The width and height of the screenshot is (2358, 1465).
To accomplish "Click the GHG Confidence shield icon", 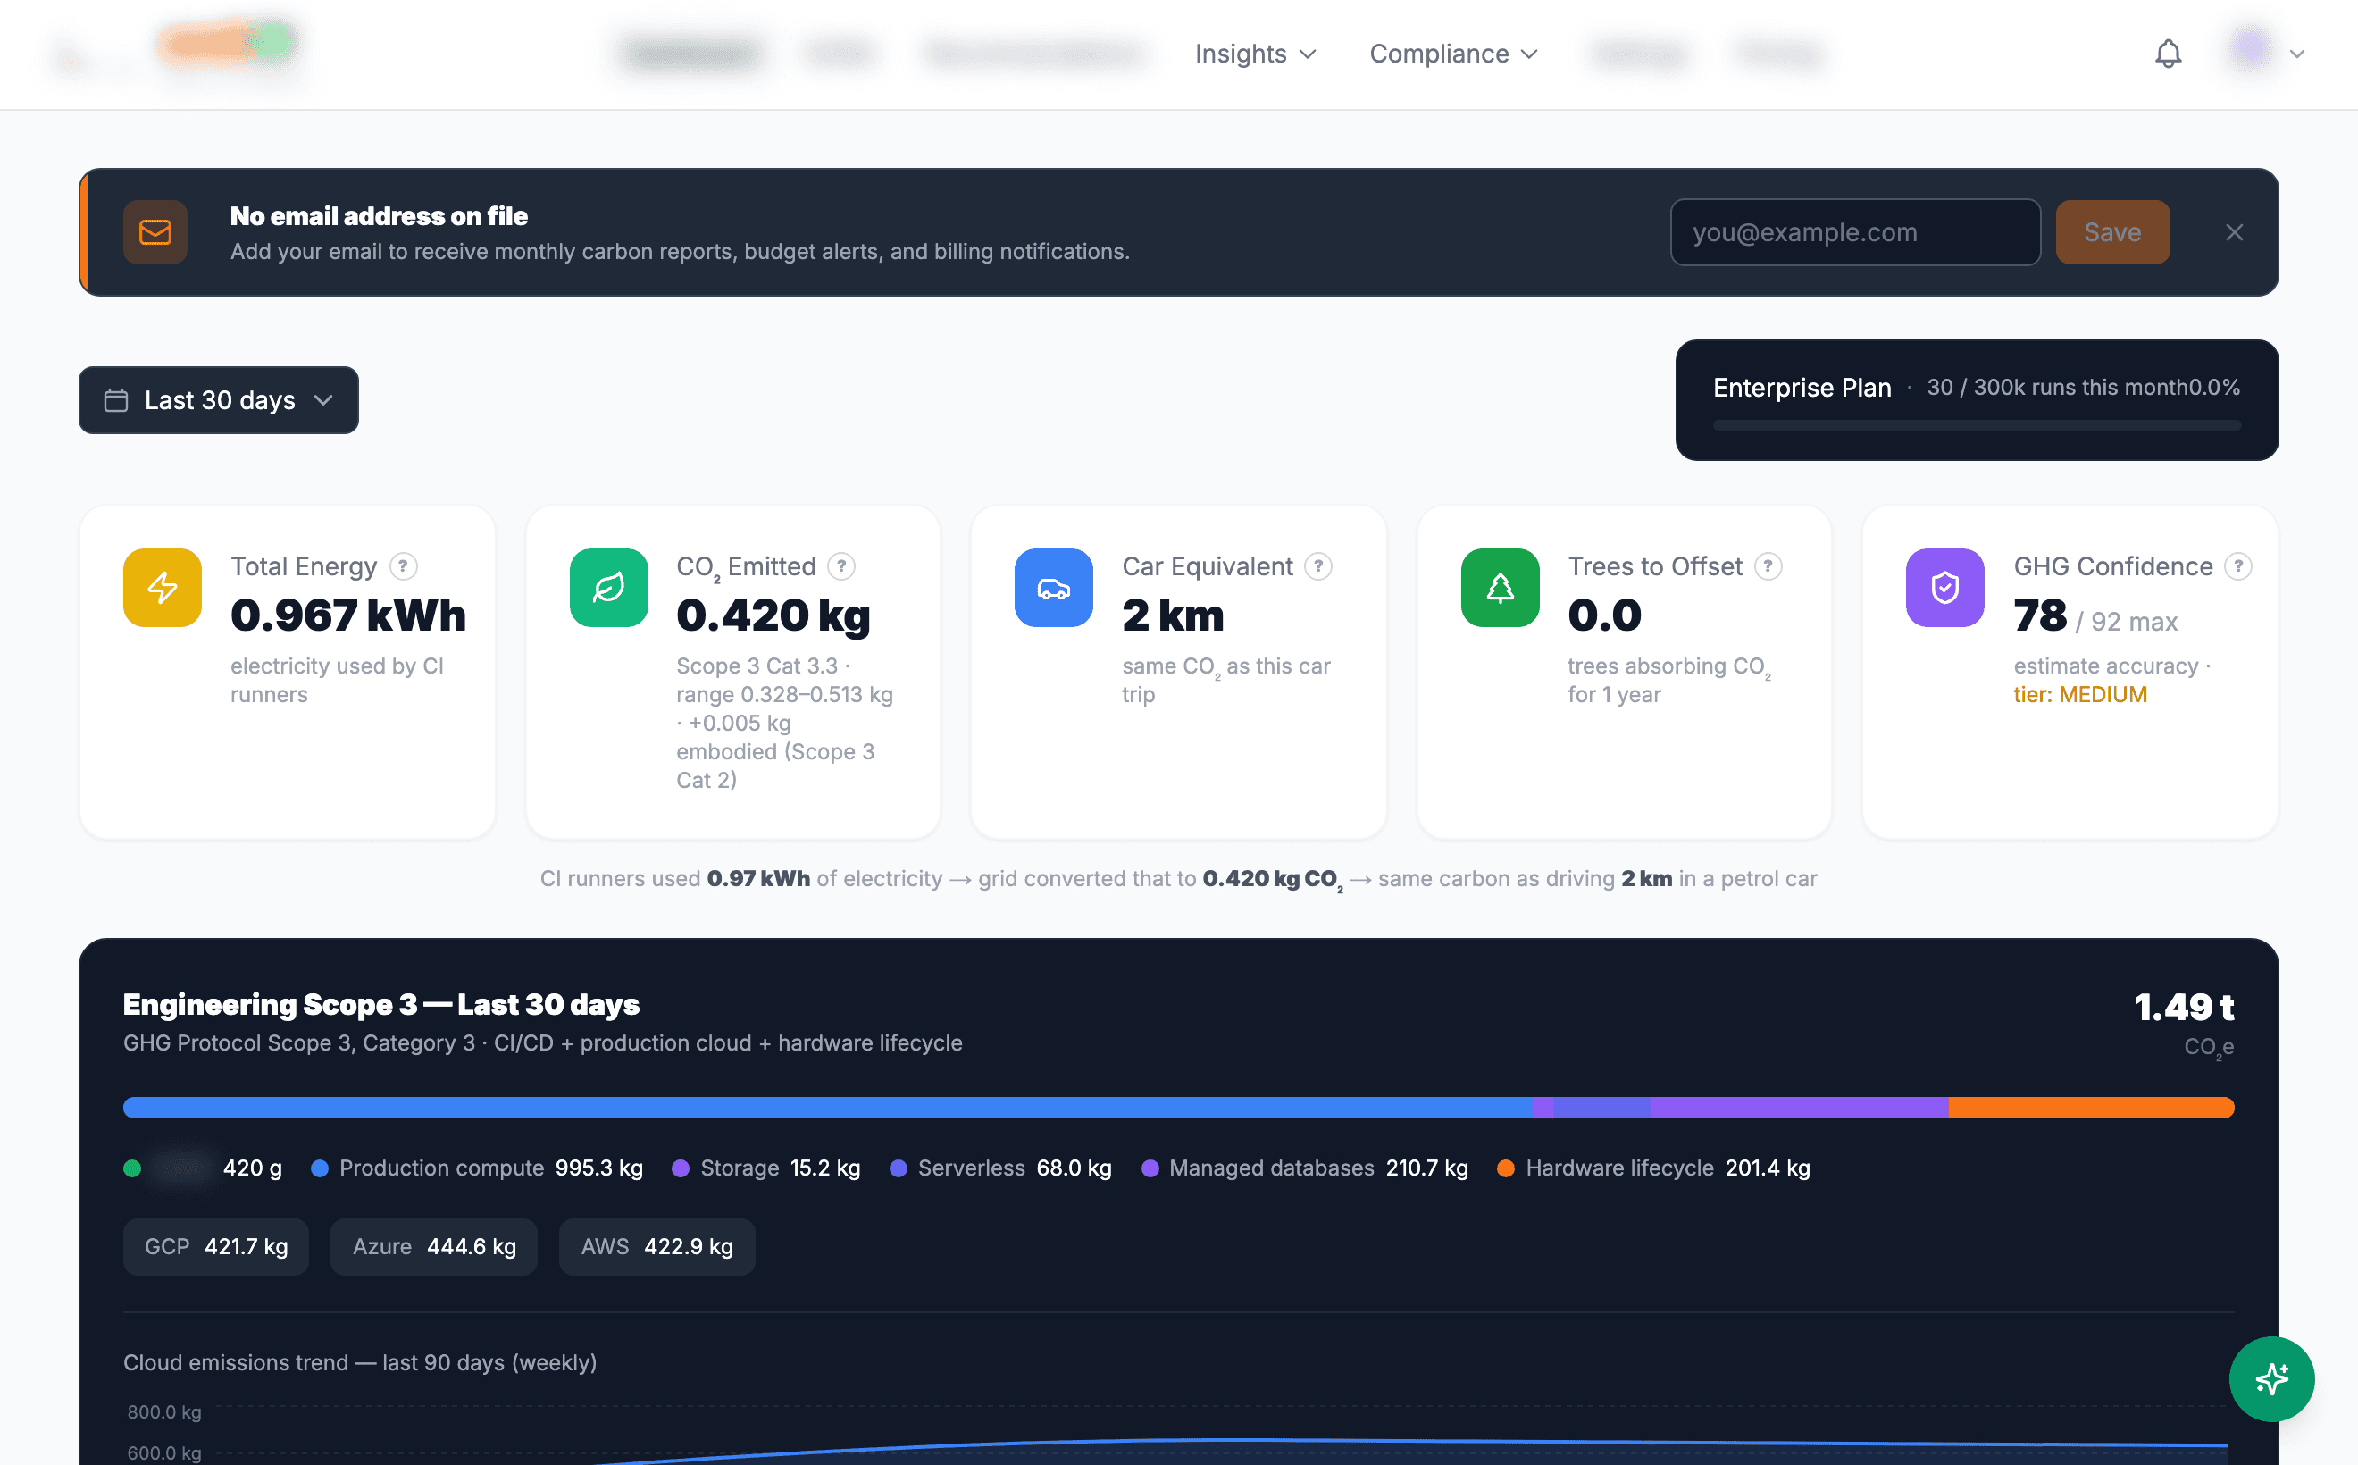I will [x=1944, y=587].
